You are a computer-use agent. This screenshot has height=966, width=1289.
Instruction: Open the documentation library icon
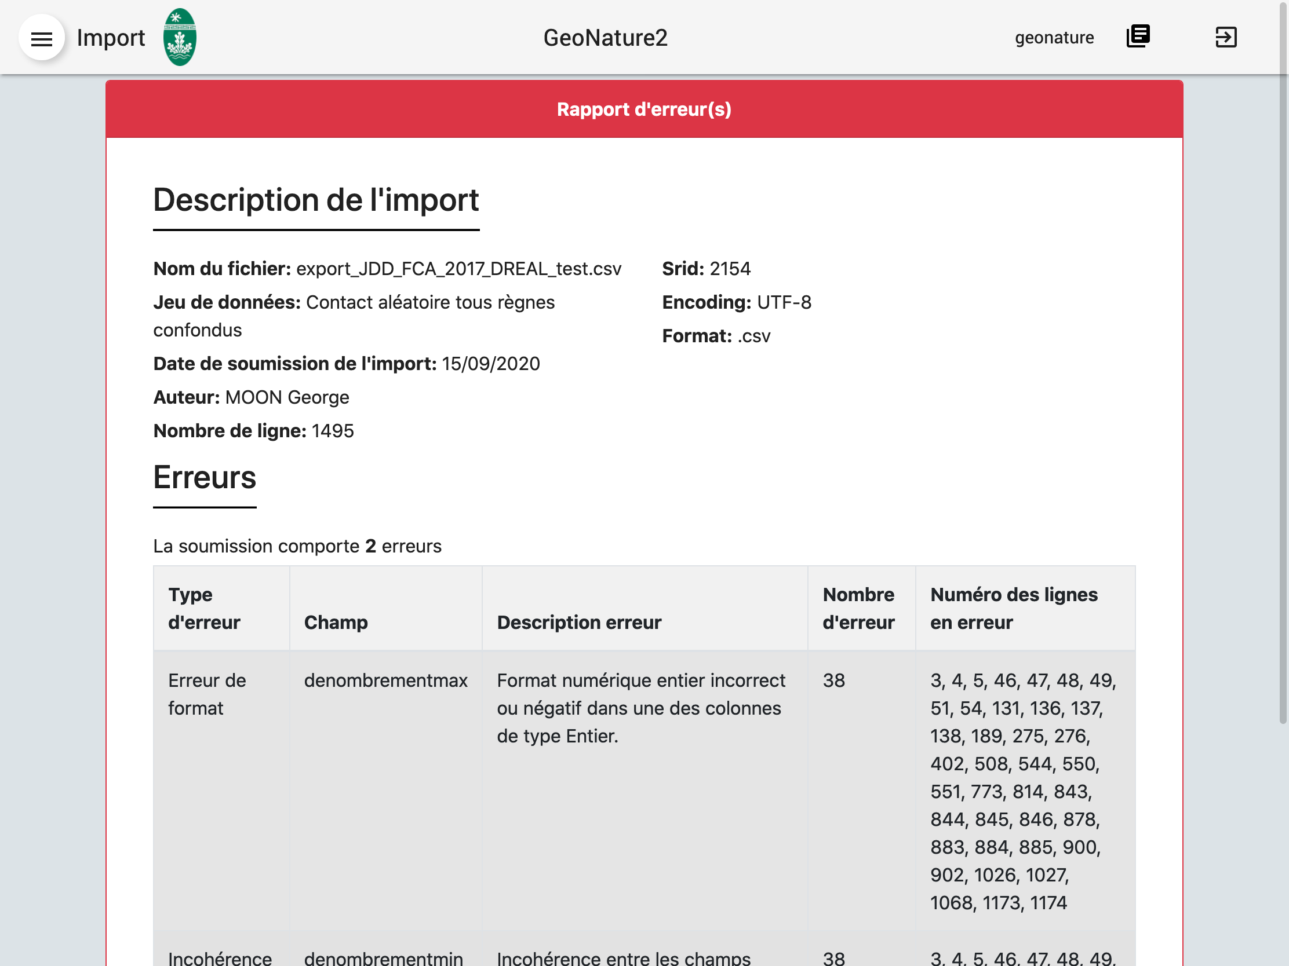1138,36
